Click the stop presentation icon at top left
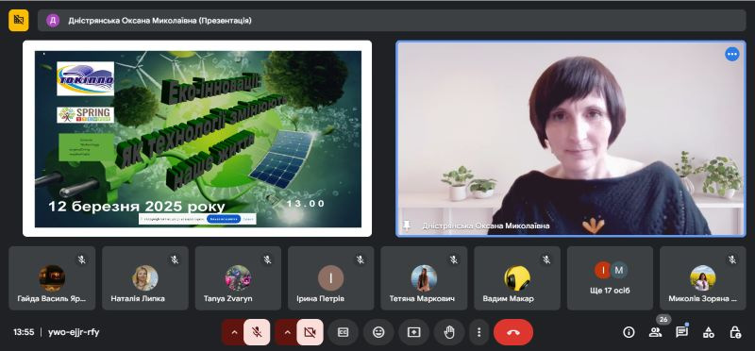Viewport: 755px width, 351px height. 18,20
